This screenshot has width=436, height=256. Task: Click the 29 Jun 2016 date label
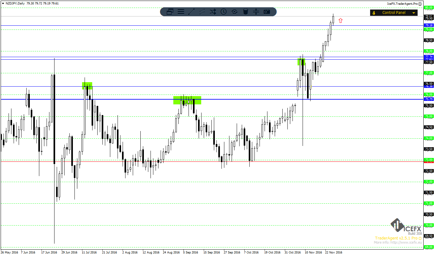coord(69,253)
